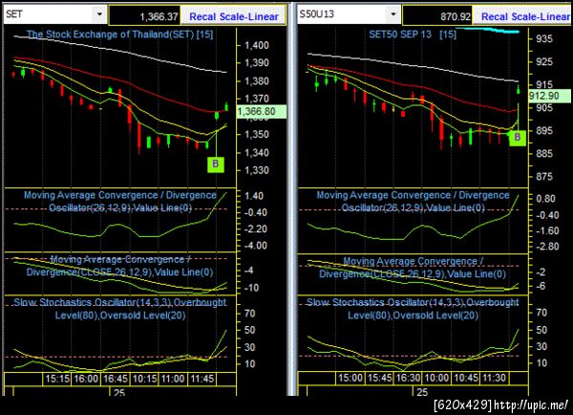This screenshot has width=573, height=415.
Task: Click the 1,366.37 price field
Action: 145,16
